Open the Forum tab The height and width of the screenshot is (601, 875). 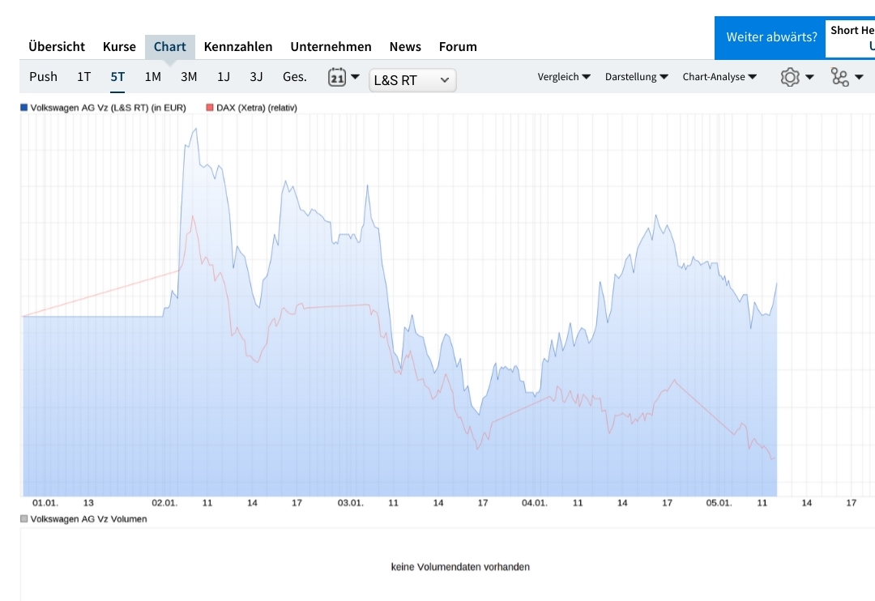(458, 47)
